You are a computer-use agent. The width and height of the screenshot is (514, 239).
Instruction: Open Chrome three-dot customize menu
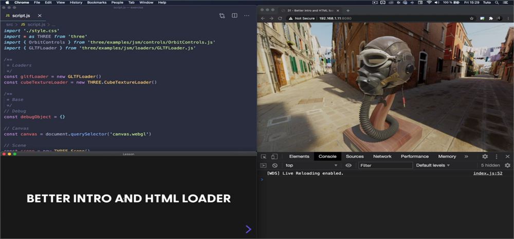(x=508, y=18)
